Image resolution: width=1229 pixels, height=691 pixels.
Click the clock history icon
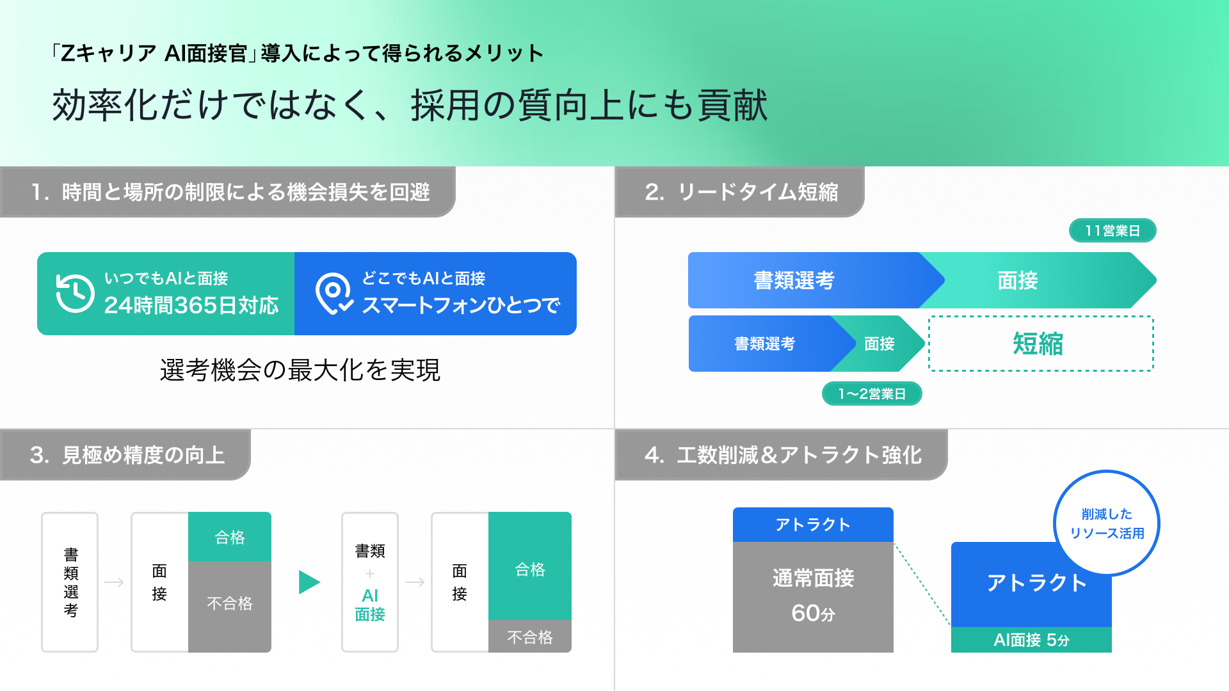(x=75, y=293)
